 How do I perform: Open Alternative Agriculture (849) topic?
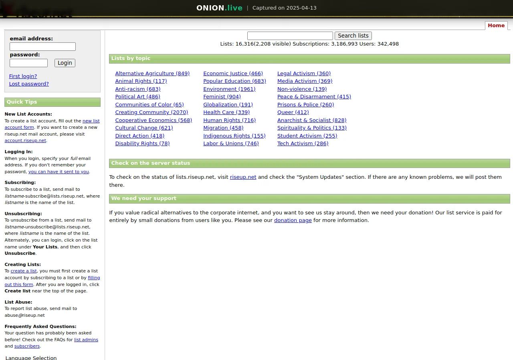[x=152, y=74]
